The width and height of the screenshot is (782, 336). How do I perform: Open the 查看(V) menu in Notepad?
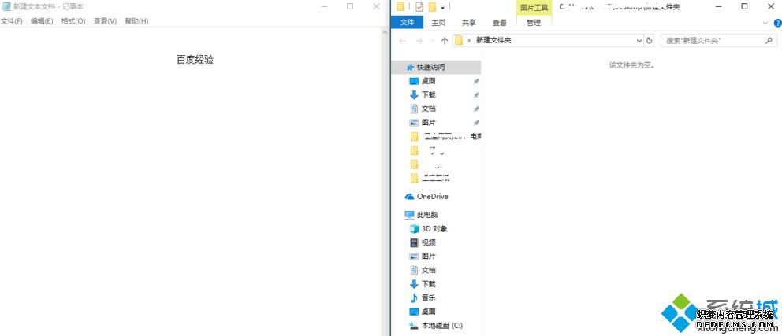(x=105, y=21)
